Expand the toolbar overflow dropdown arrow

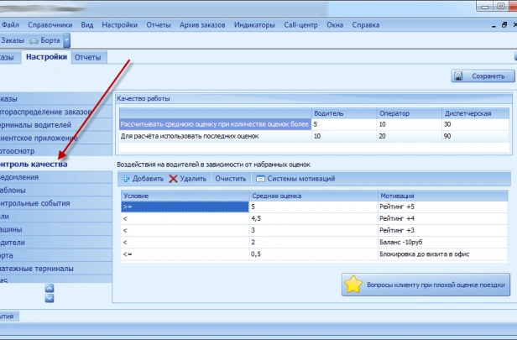pyautogui.click(x=66, y=40)
